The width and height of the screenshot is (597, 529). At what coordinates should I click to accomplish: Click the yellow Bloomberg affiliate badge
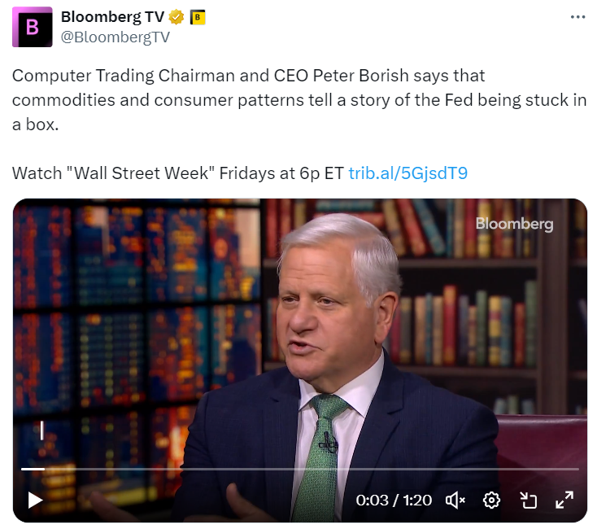(x=198, y=17)
